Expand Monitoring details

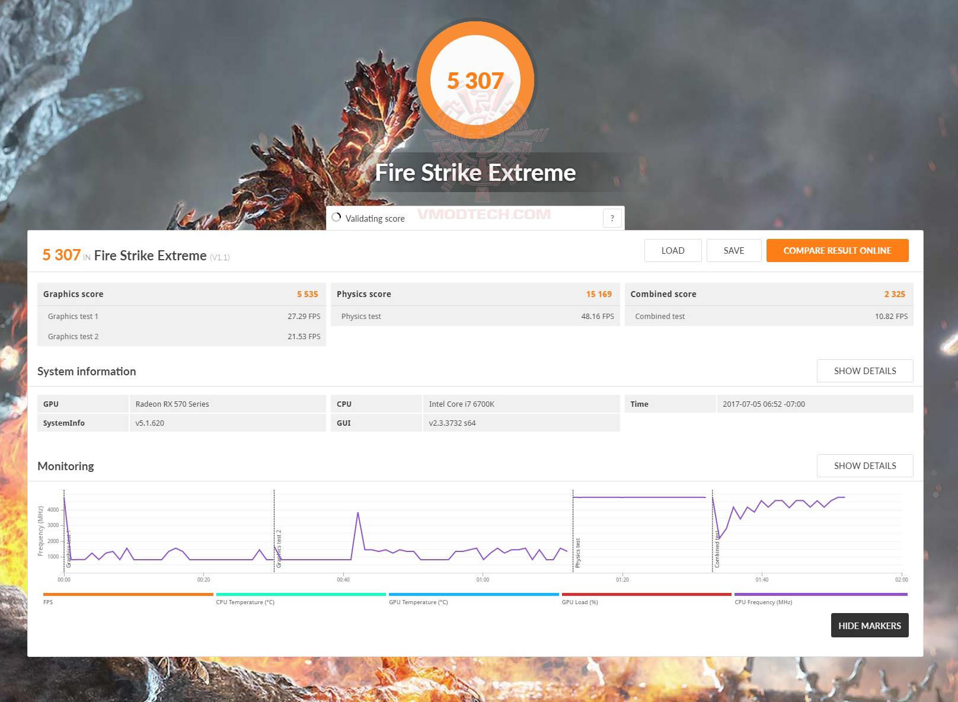coord(865,465)
